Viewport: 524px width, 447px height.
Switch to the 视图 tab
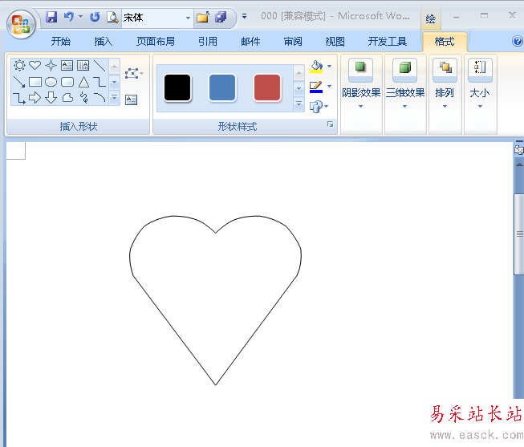coord(335,42)
